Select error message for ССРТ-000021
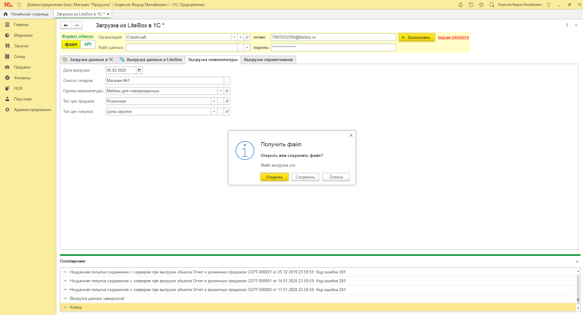Screen dimensions: 583x315 (318, 272)
